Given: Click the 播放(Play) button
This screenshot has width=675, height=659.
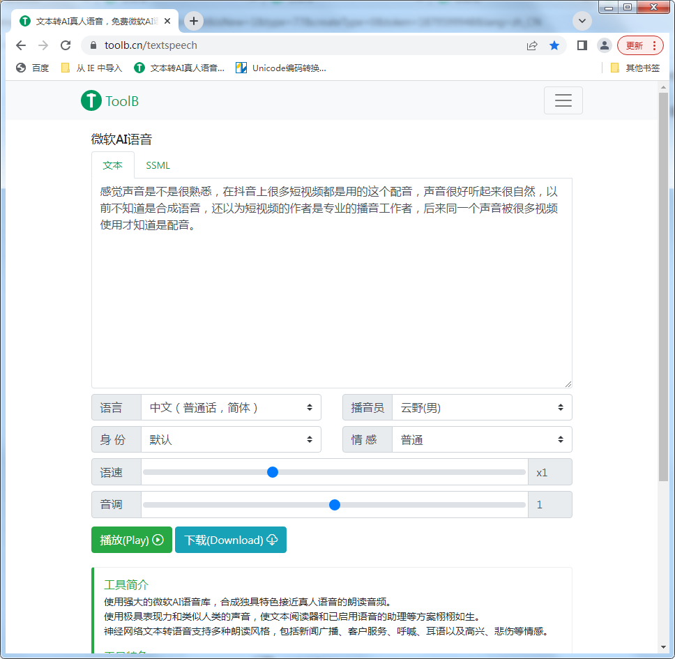Looking at the screenshot, I should tap(132, 540).
